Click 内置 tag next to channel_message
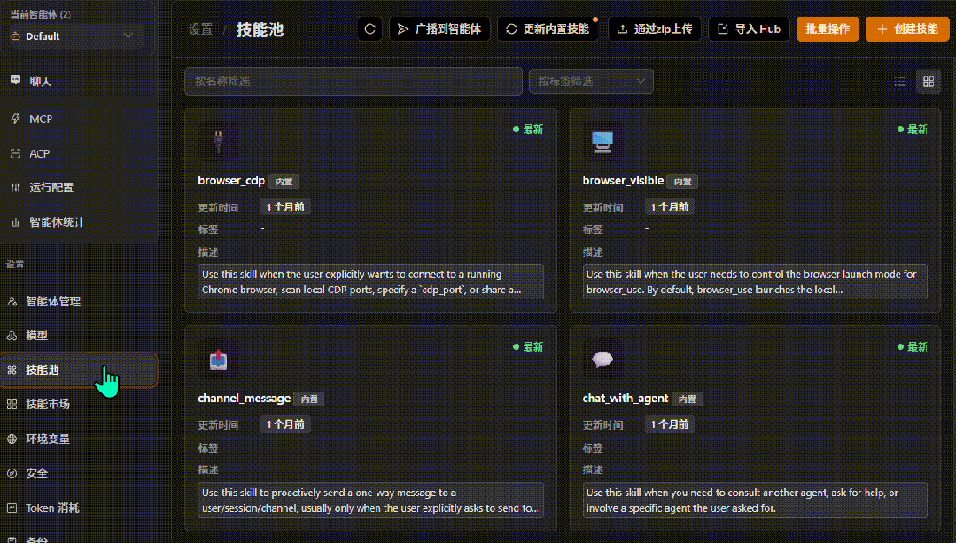This screenshot has width=956, height=543. pos(309,399)
